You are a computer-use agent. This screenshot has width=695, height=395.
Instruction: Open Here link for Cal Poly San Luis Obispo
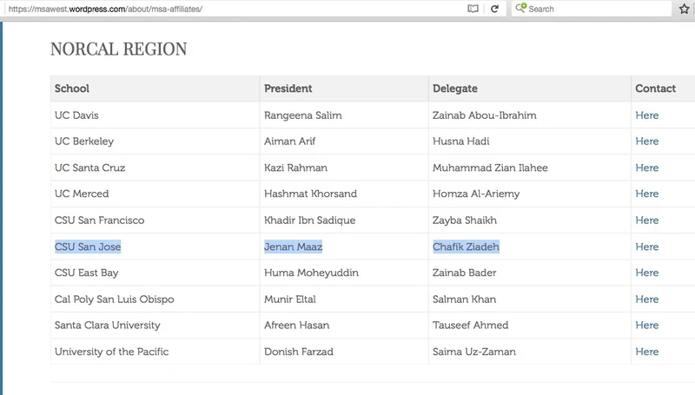pos(646,300)
